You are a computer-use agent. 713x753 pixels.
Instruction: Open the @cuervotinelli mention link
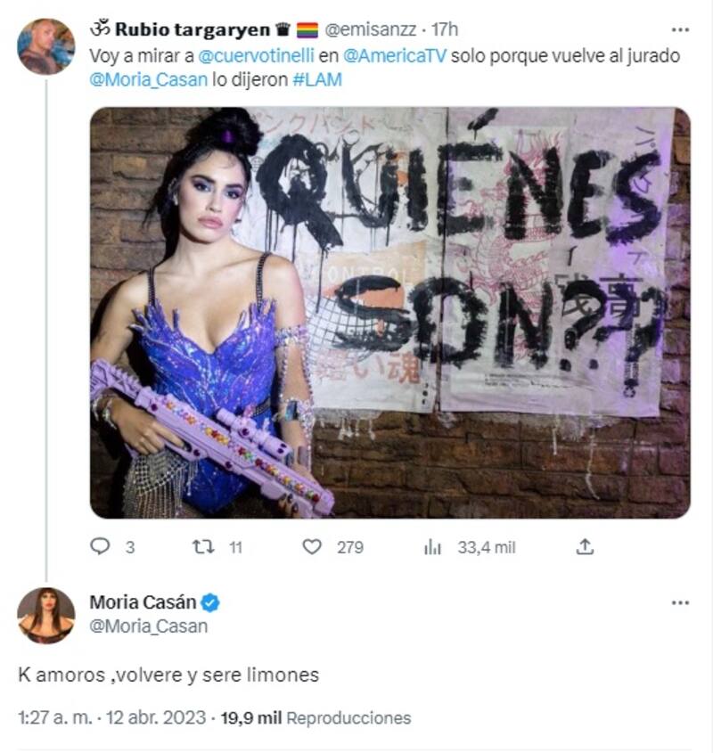tap(256, 56)
